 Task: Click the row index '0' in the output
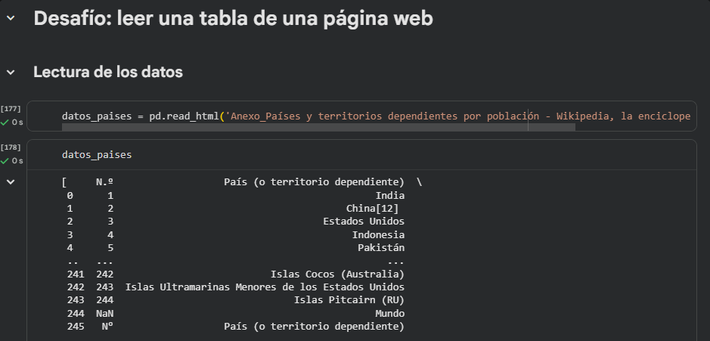70,196
